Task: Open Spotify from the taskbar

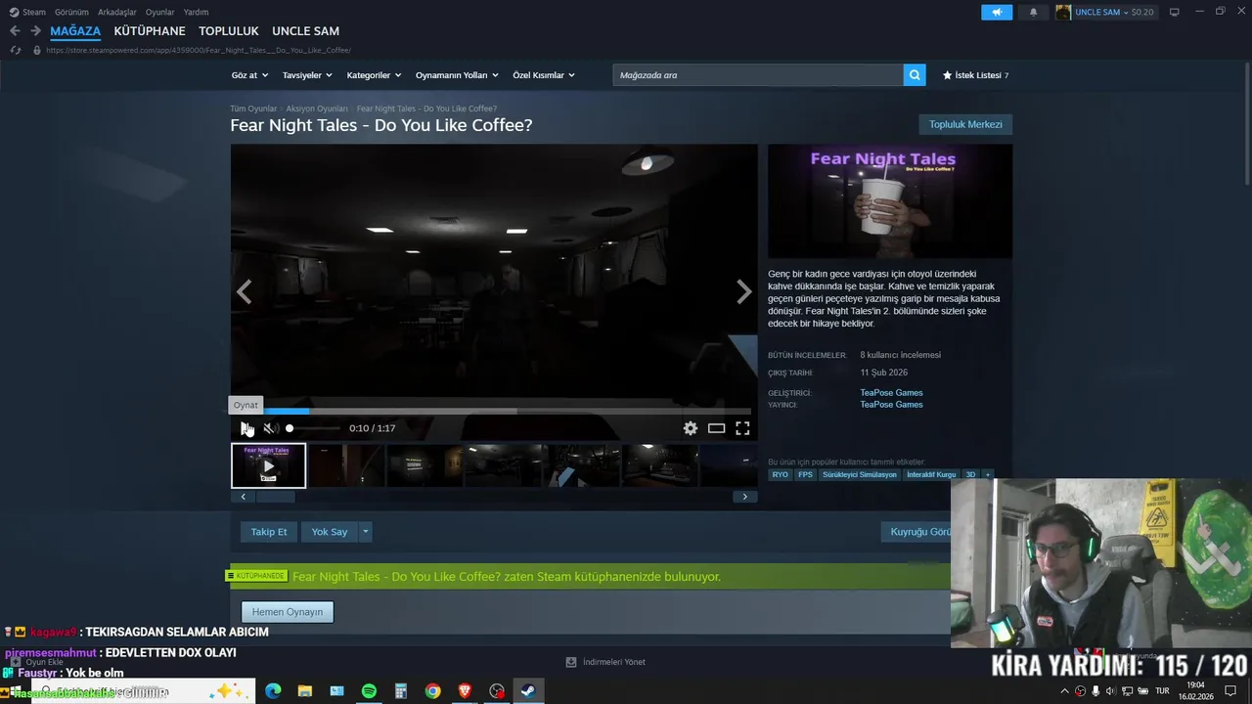Action: (x=369, y=691)
